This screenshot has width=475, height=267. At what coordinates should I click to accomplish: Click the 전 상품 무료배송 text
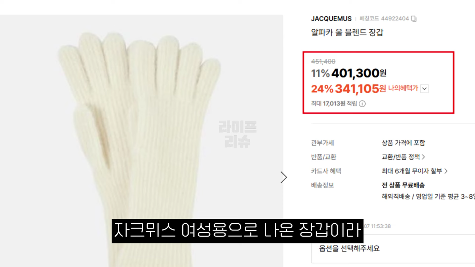[x=403, y=185]
